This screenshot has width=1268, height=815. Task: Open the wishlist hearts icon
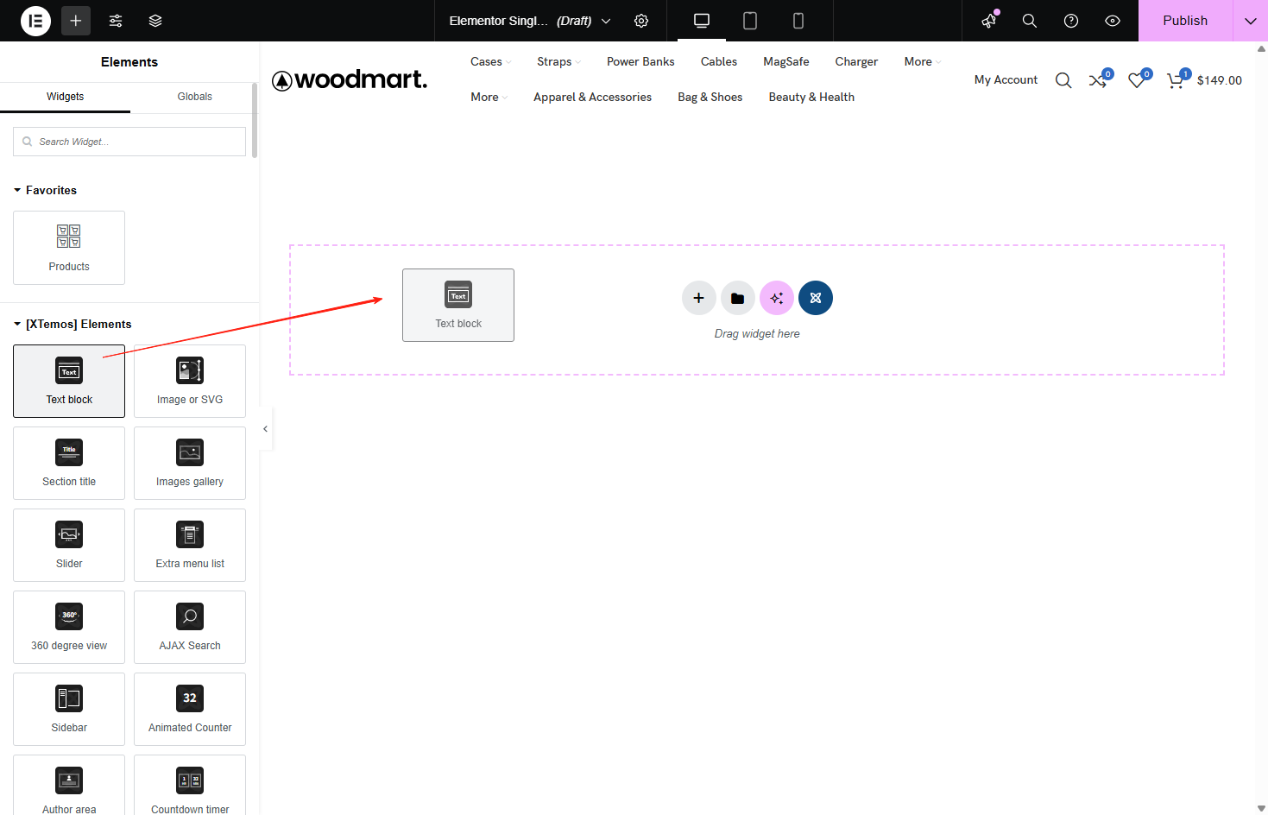[x=1137, y=79]
